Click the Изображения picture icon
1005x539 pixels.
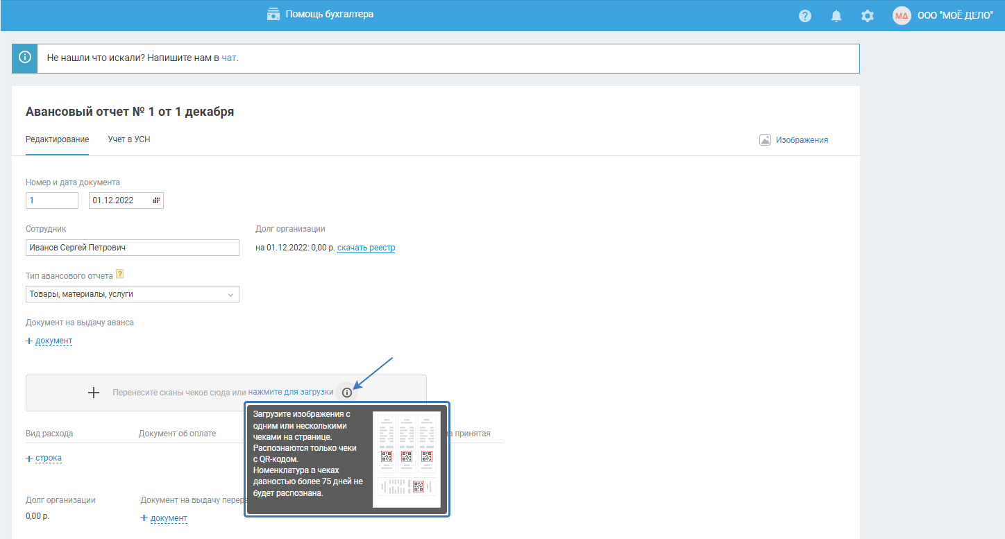point(766,139)
